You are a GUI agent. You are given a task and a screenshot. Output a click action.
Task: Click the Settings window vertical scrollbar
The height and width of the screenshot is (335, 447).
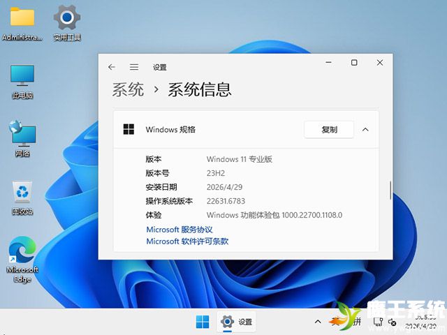point(390,190)
